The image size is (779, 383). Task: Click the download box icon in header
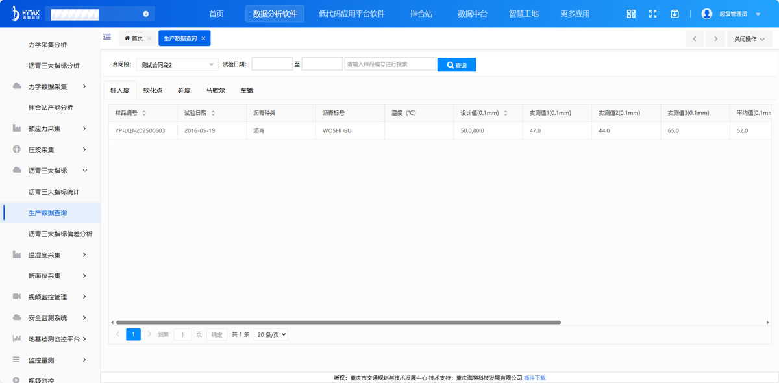[x=674, y=14]
